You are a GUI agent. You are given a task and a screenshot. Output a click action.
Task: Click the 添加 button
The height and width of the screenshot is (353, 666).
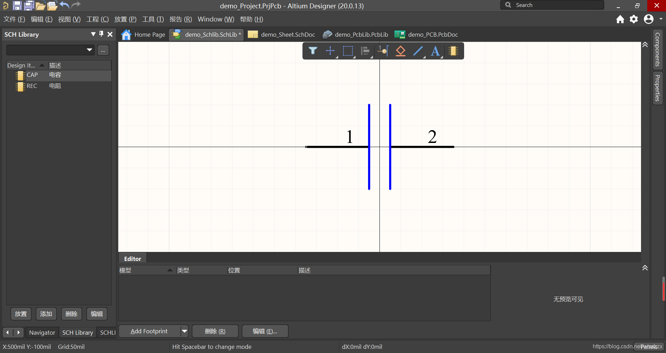(x=46, y=314)
